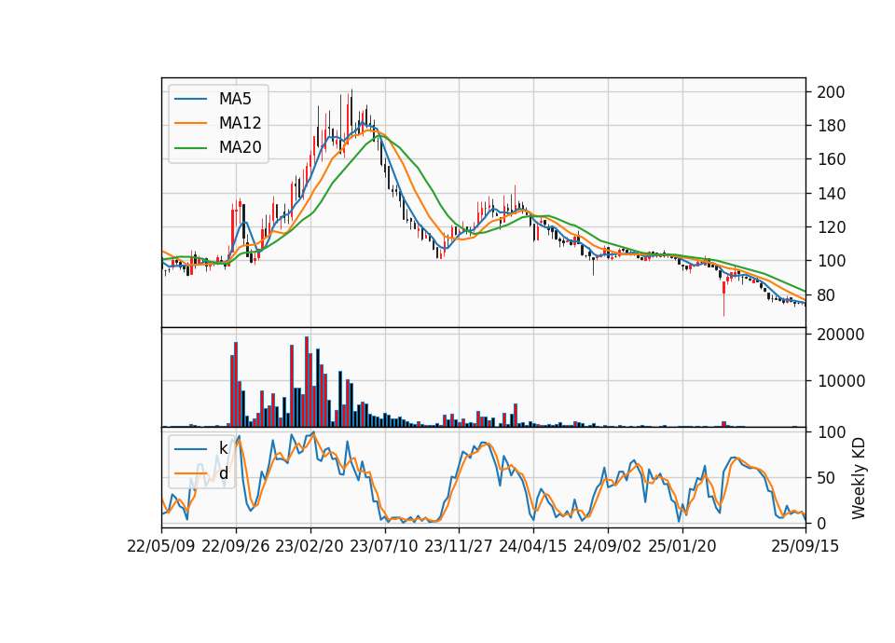895x643 pixels.
Task: Click the 24/04/15 date tick label
Action: coord(533,546)
